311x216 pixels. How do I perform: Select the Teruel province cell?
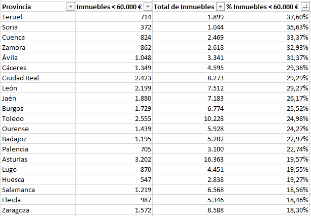pyautogui.click(x=38, y=17)
